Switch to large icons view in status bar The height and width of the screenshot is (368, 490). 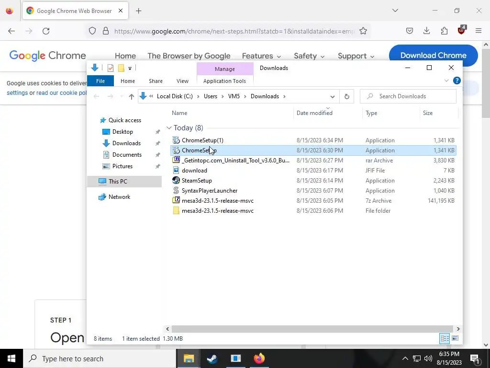pos(455,338)
